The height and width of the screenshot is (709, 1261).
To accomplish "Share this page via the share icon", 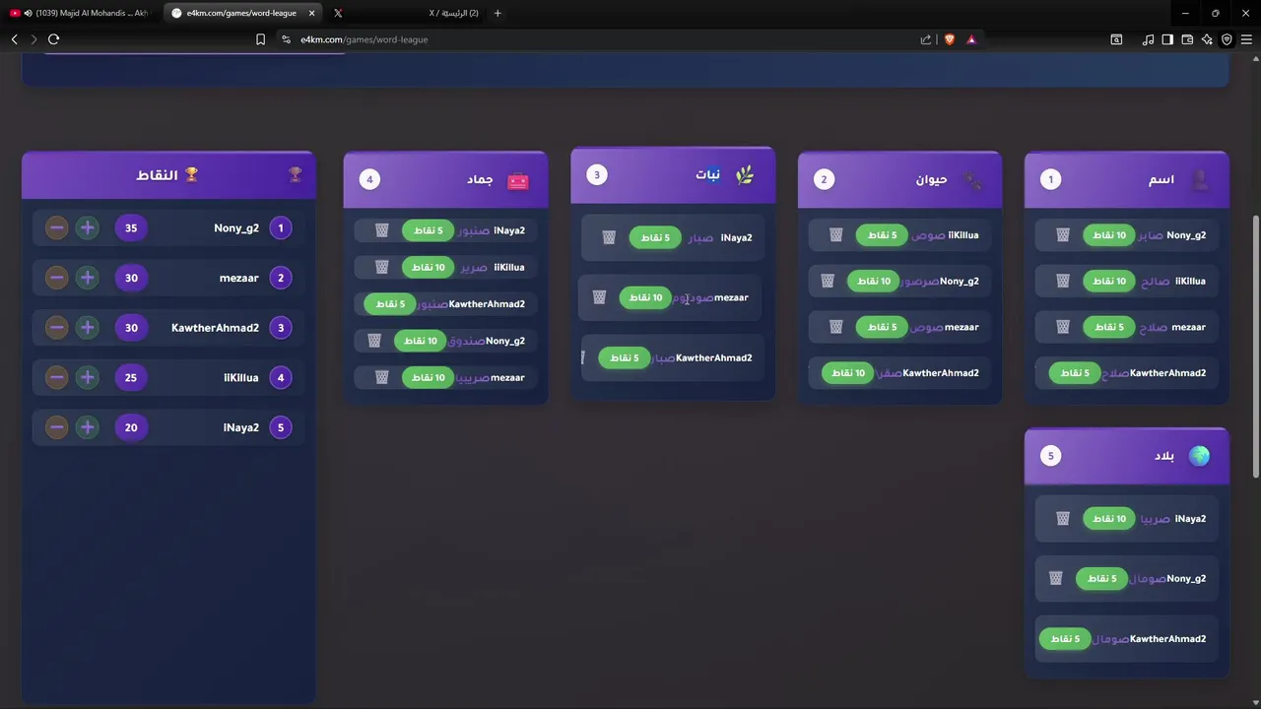I will [926, 39].
